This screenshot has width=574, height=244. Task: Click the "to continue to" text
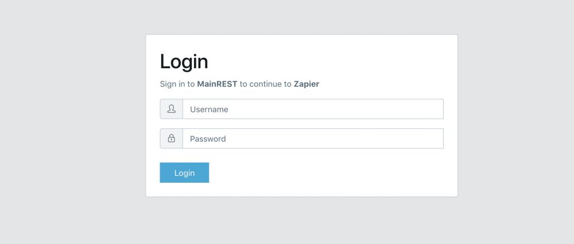(x=265, y=84)
